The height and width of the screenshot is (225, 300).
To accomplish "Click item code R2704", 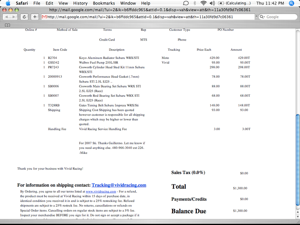I will click(52, 58).
